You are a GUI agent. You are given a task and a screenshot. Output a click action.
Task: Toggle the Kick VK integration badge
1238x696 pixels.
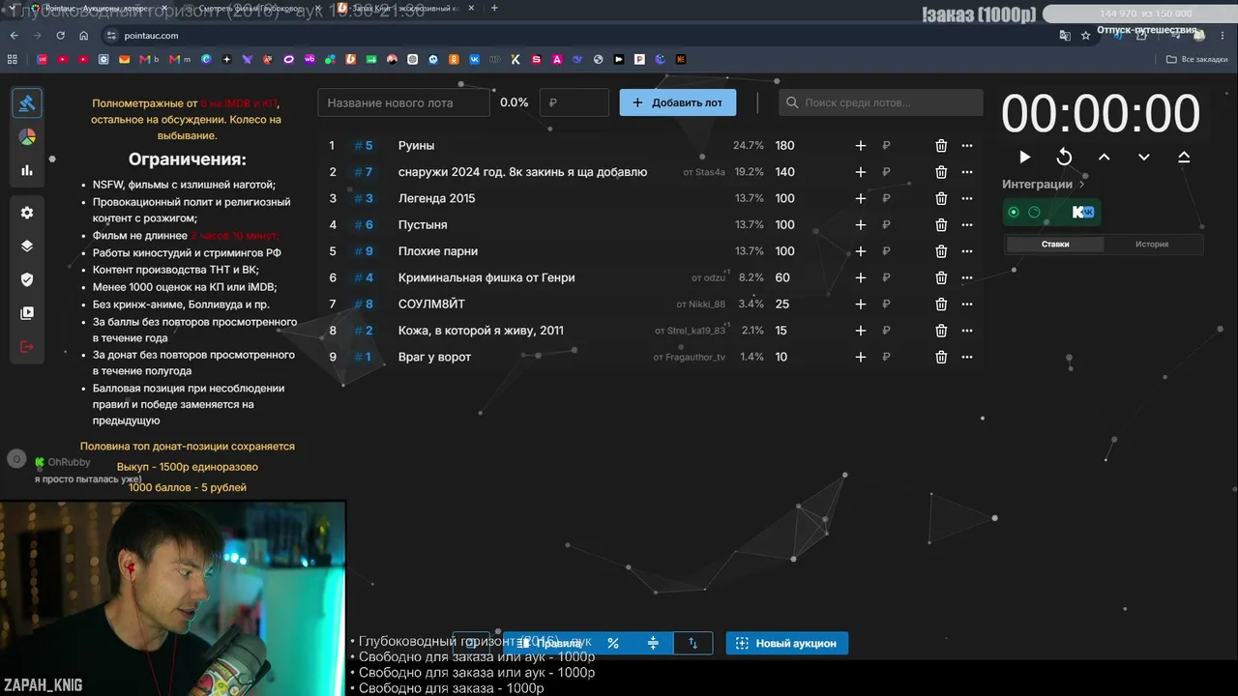pyautogui.click(x=1083, y=212)
